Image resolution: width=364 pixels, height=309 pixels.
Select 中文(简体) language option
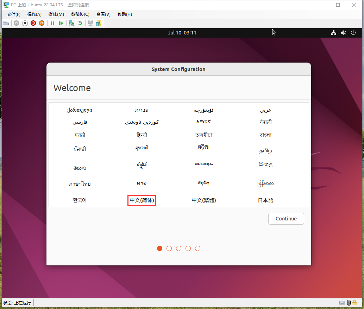coord(142,200)
